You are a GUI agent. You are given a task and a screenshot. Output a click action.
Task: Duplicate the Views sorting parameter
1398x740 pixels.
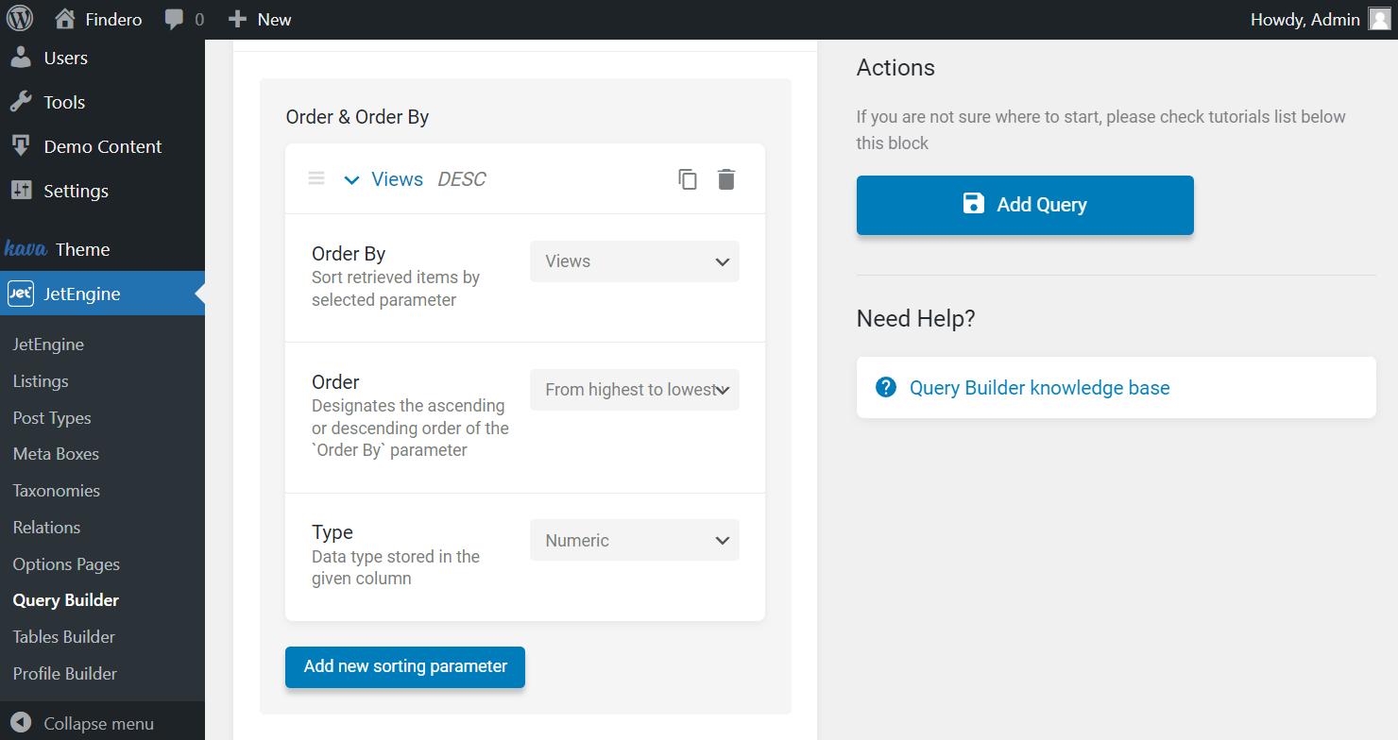coord(688,179)
